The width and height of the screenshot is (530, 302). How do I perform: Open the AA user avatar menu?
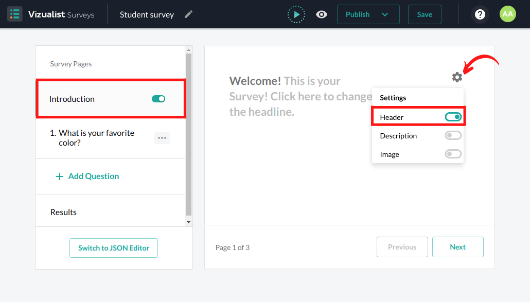click(x=507, y=14)
